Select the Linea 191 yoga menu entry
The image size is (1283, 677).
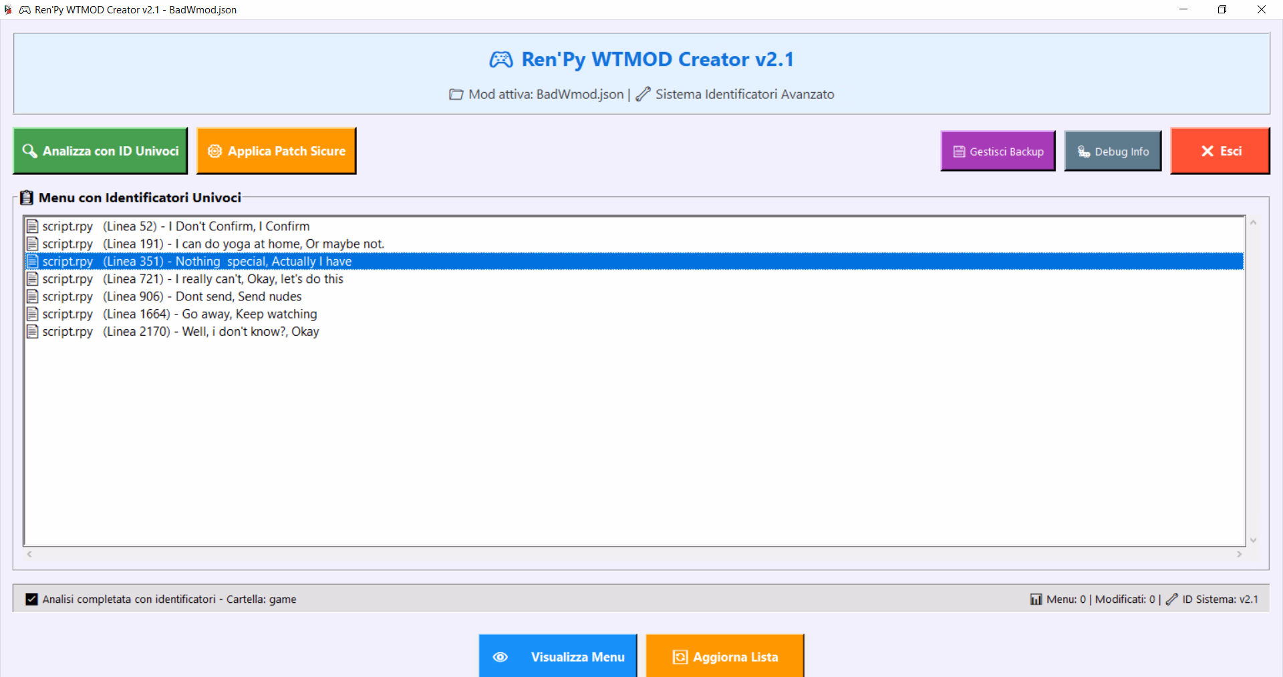click(212, 244)
